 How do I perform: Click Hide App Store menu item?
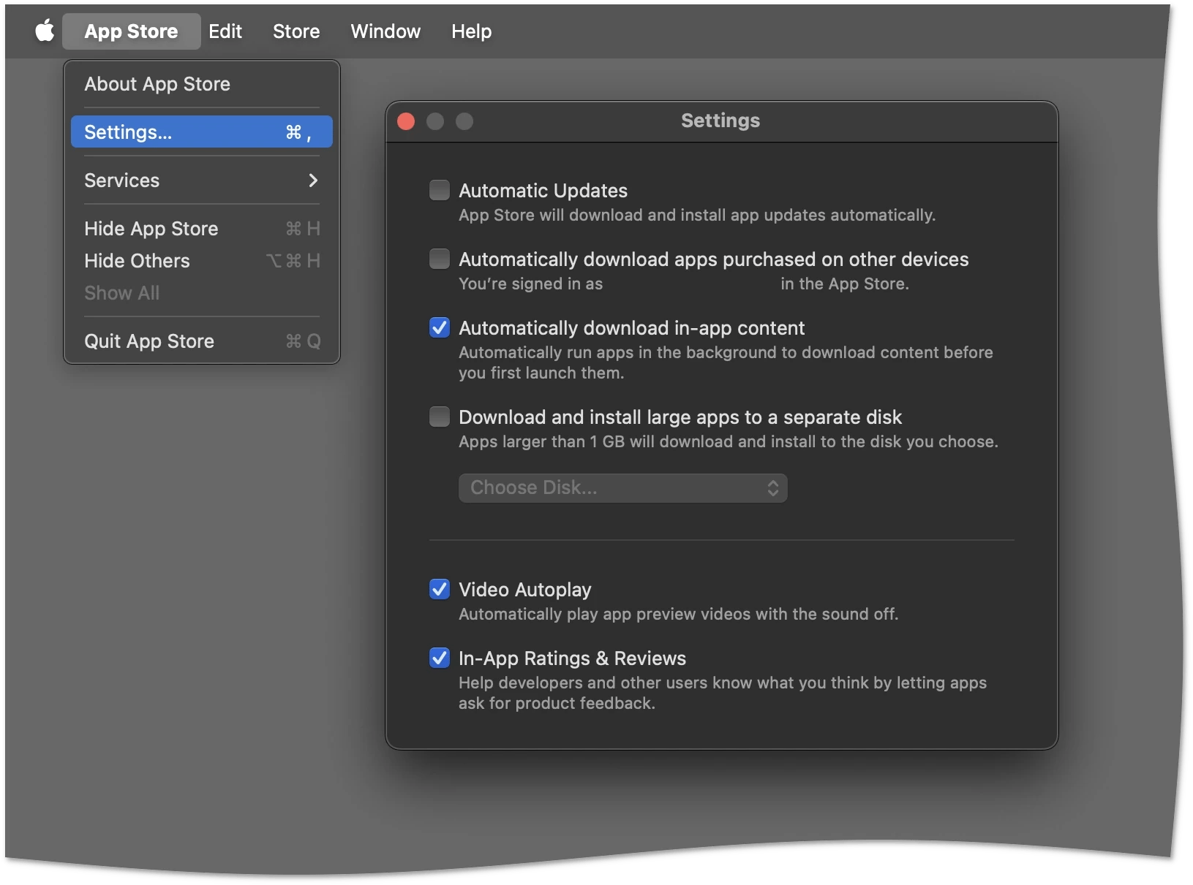pos(202,229)
